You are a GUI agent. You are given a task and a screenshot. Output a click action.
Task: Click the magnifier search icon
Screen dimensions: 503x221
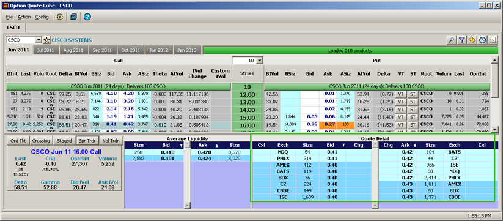(x=451, y=40)
